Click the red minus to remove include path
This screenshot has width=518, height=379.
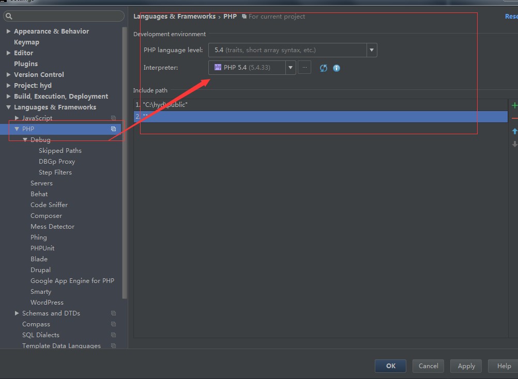[514, 119]
